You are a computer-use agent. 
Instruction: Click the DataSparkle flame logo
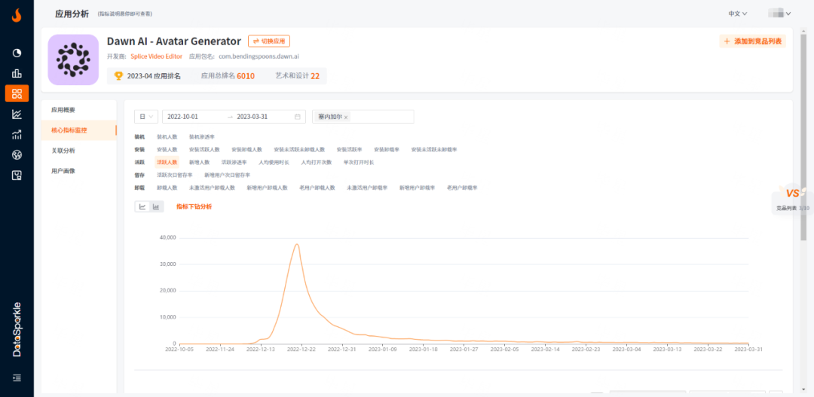click(17, 14)
